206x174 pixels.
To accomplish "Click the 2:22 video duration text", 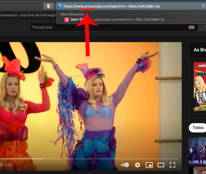I will pos(8,165).
